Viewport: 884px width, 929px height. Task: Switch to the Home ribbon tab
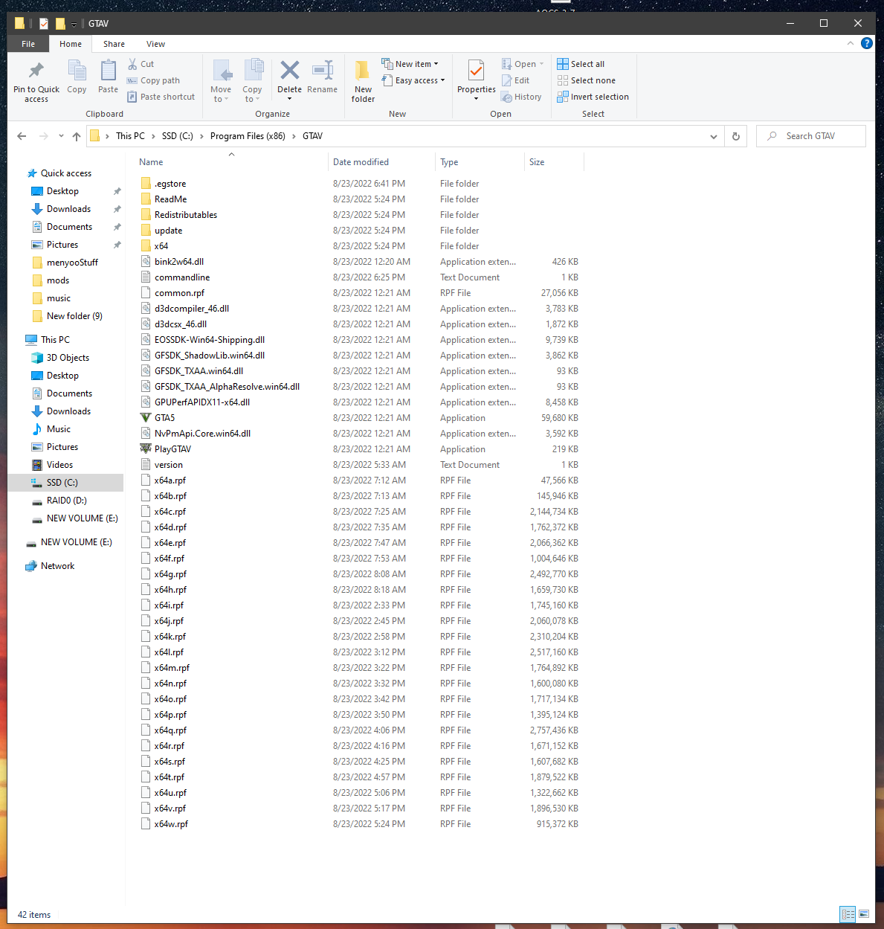click(x=71, y=44)
